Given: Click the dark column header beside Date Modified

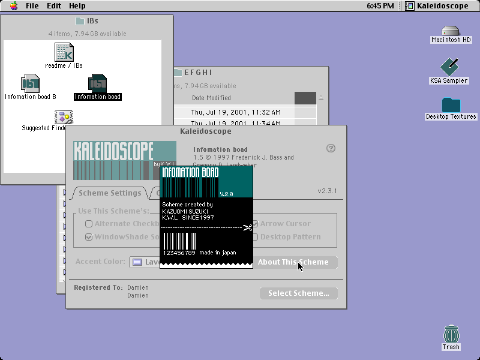Looking at the screenshot, I should pyautogui.click(x=305, y=98).
